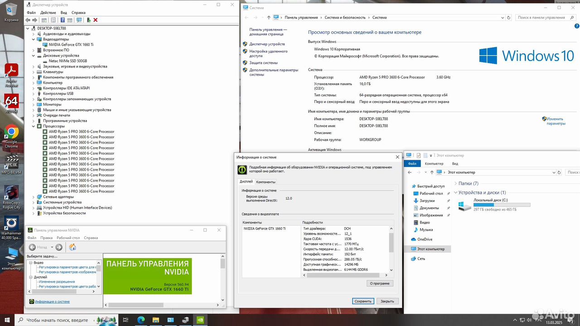Click the Сохранить button in the dialog
The height and width of the screenshot is (326, 580).
coord(363,301)
